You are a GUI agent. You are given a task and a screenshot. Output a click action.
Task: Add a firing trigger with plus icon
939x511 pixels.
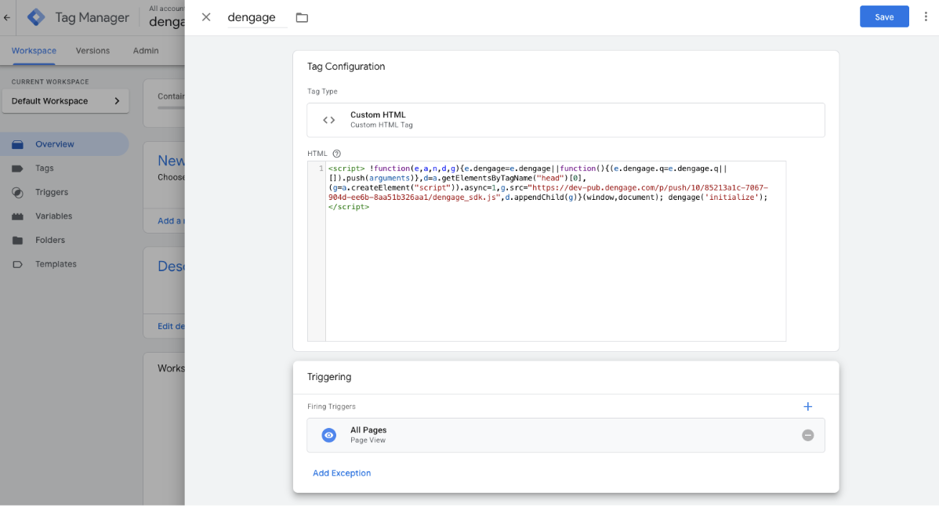[x=808, y=407]
